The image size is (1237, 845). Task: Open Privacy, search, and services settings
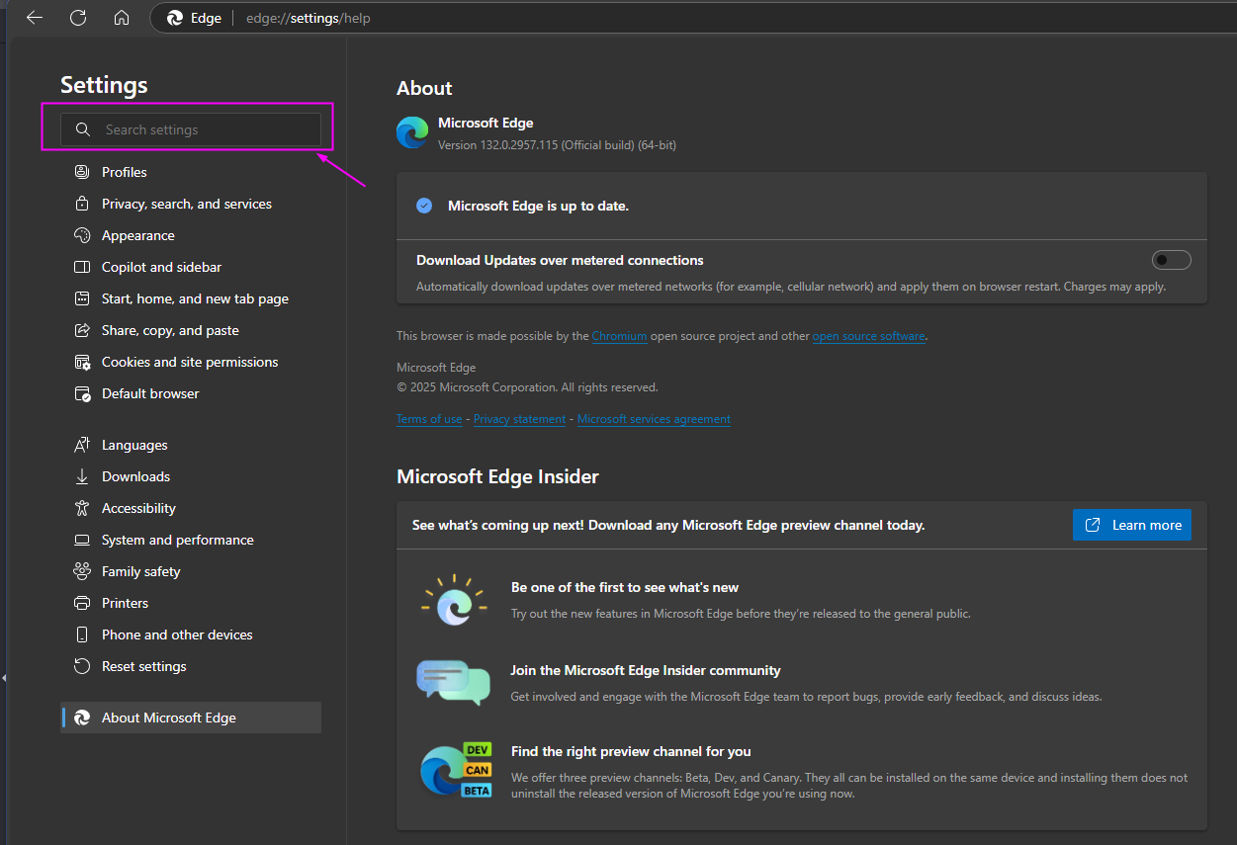pos(186,204)
